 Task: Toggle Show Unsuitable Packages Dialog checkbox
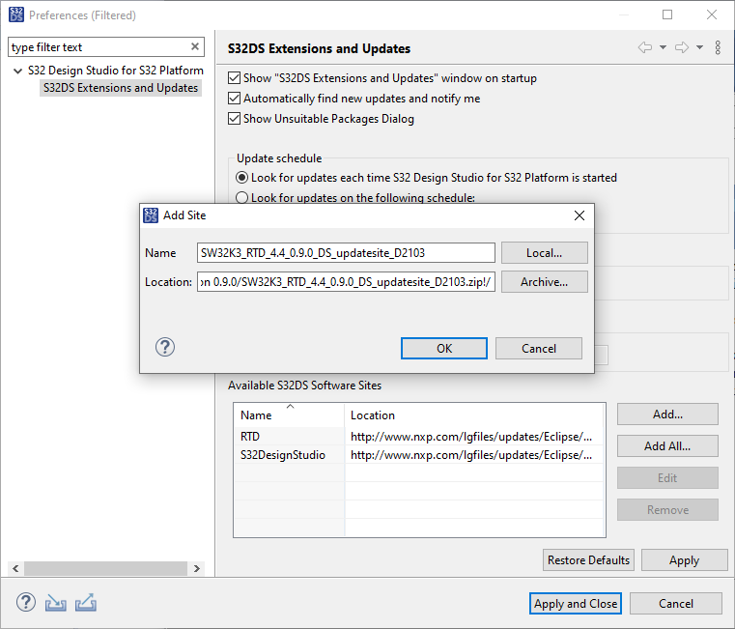(235, 118)
